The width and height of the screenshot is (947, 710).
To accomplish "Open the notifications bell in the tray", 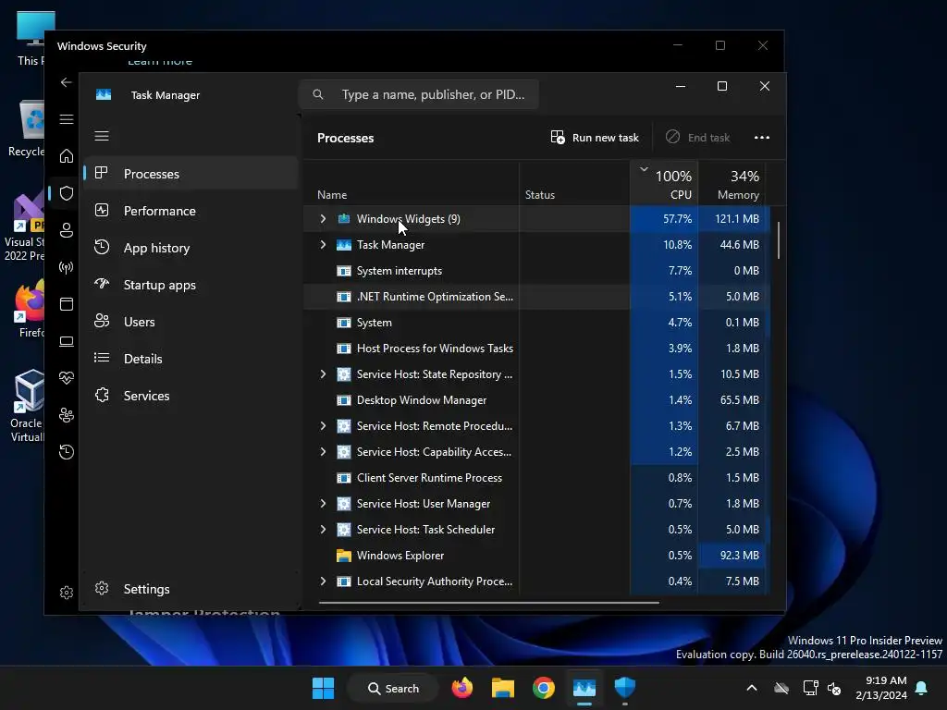I will pos(922,688).
